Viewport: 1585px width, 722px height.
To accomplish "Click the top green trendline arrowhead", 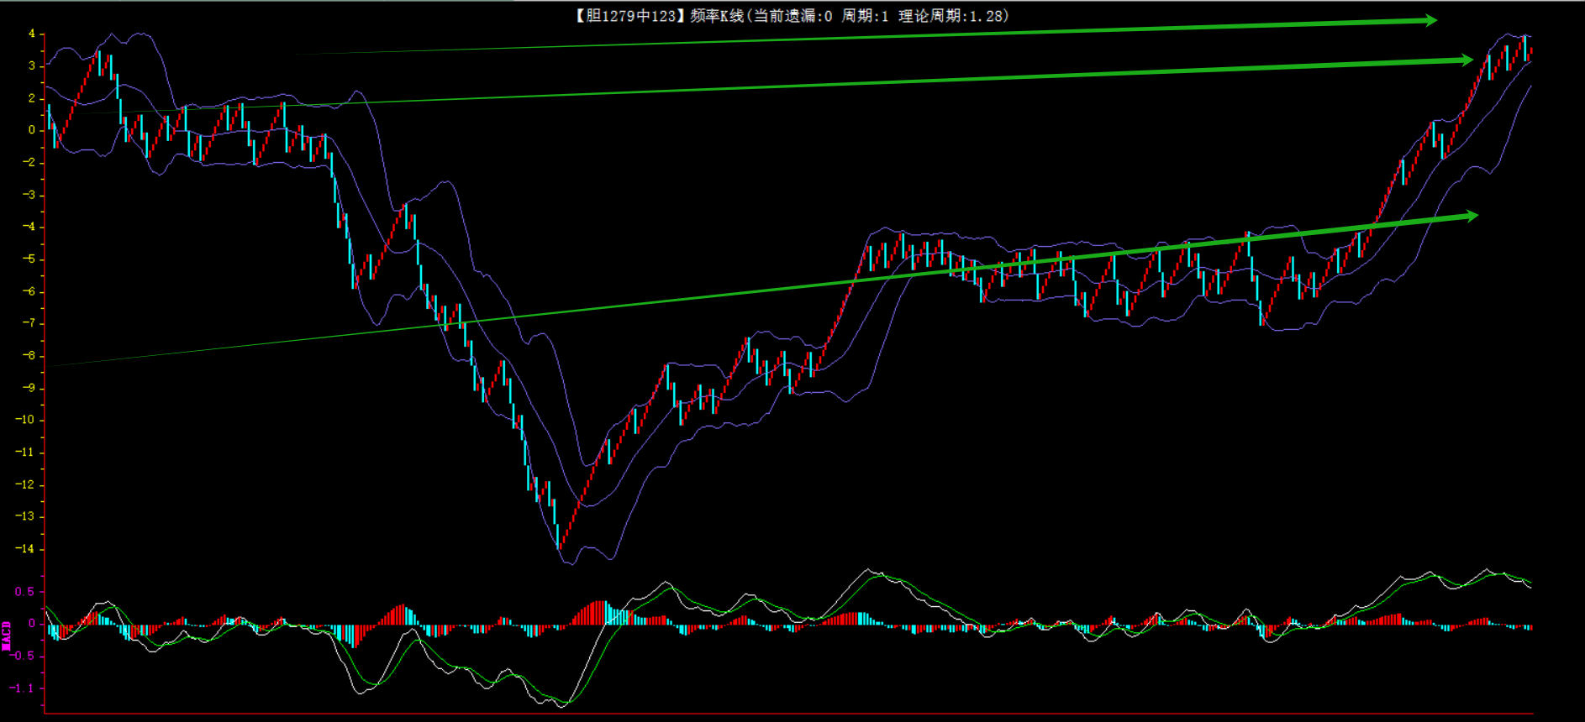I will [x=1430, y=20].
